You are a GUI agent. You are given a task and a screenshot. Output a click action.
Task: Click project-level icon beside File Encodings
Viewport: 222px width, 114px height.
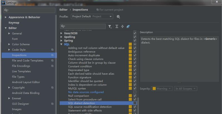(x=52, y=66)
